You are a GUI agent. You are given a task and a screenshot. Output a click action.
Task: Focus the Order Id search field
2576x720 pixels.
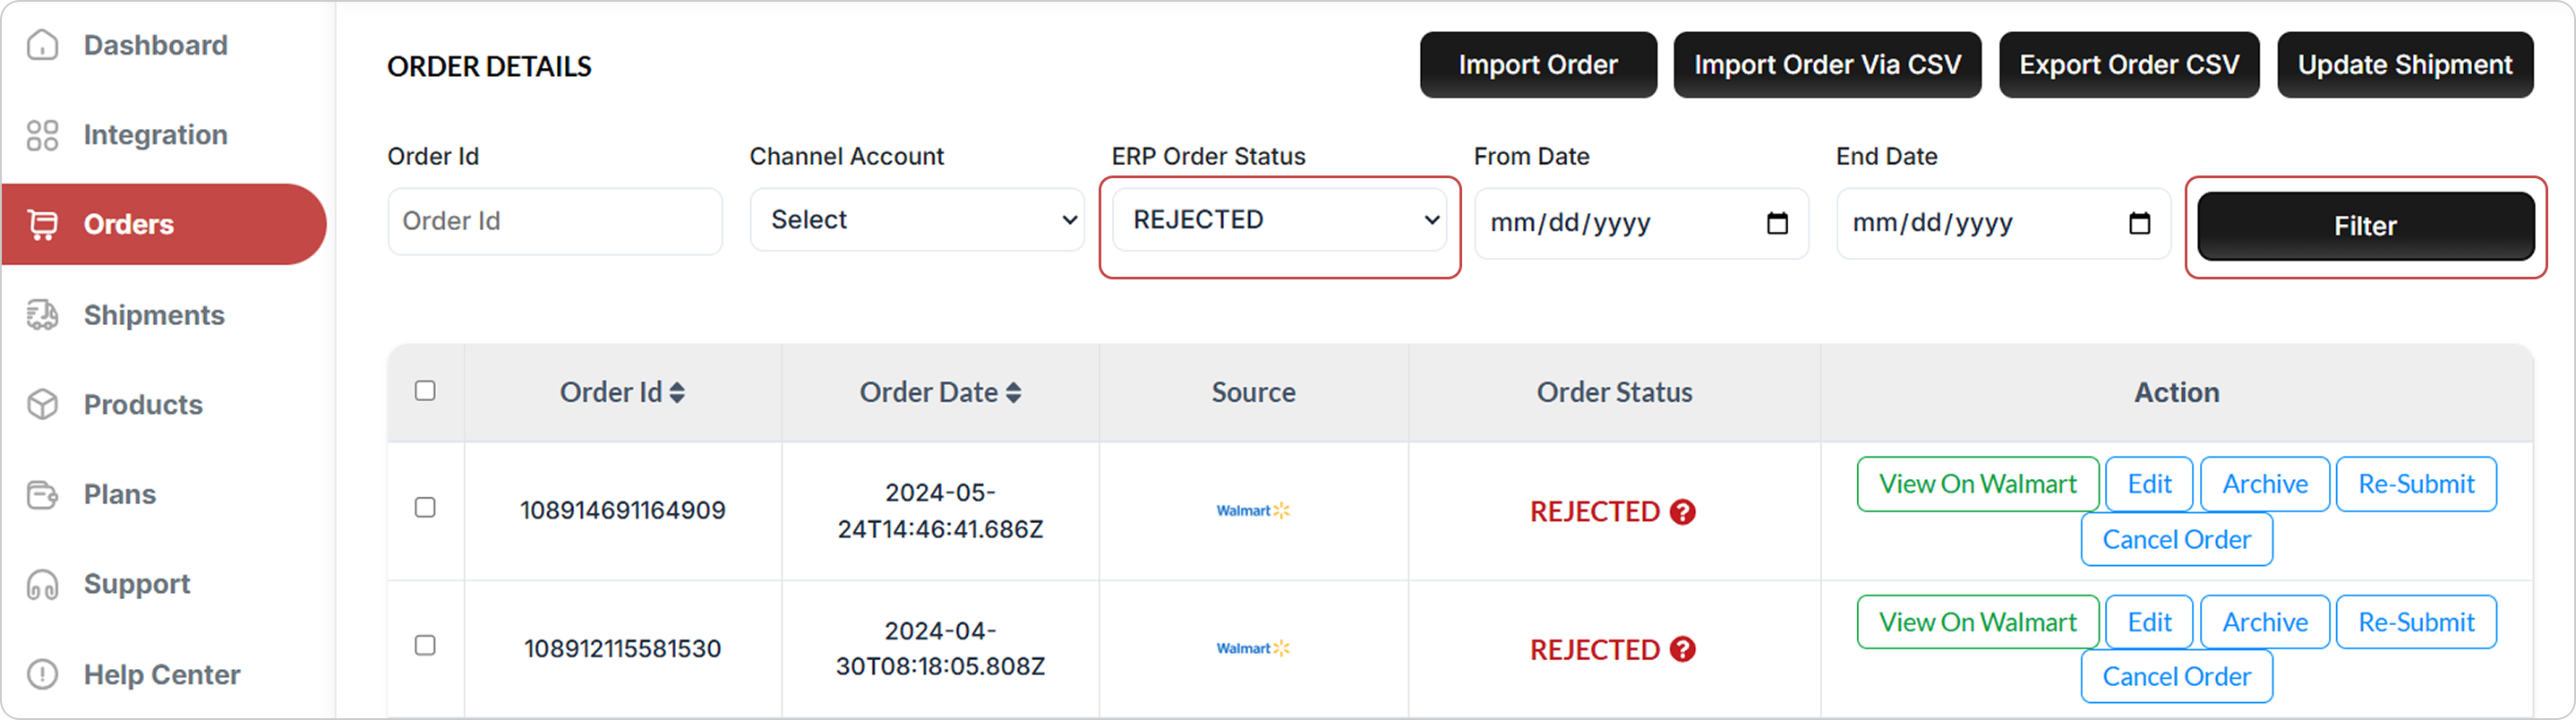[x=555, y=221]
